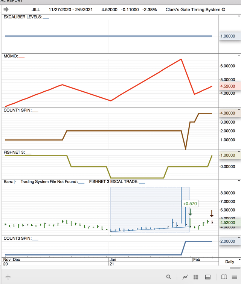This screenshot has width=241, height=284.
Task: Open the book icon in bottom toolbar
Action: click(x=224, y=277)
